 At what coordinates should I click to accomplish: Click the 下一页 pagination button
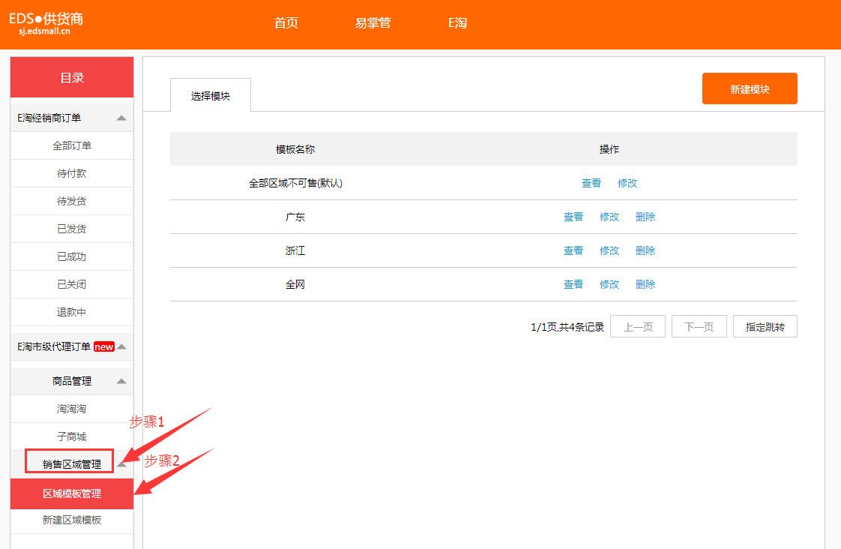coord(699,326)
